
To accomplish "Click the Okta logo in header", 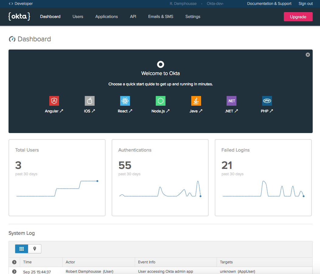I will 19,16.
